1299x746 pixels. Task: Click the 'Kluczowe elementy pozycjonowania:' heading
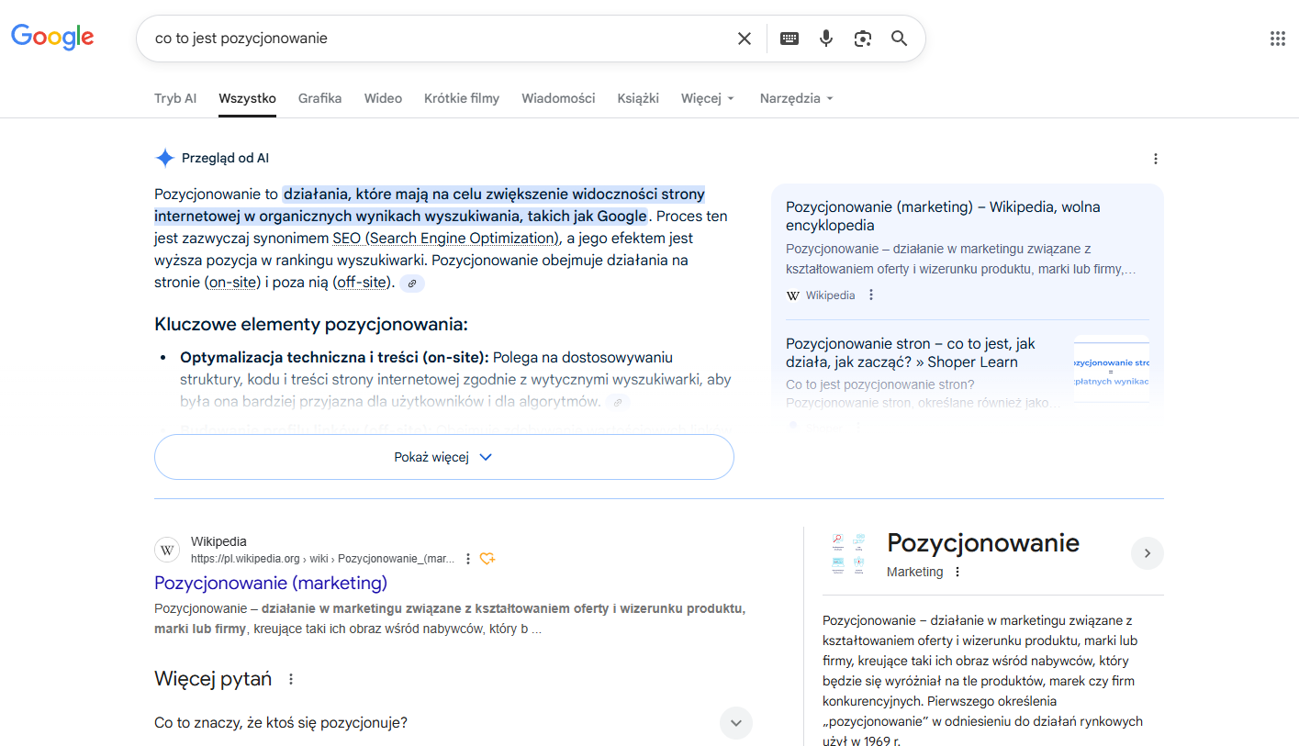point(311,325)
